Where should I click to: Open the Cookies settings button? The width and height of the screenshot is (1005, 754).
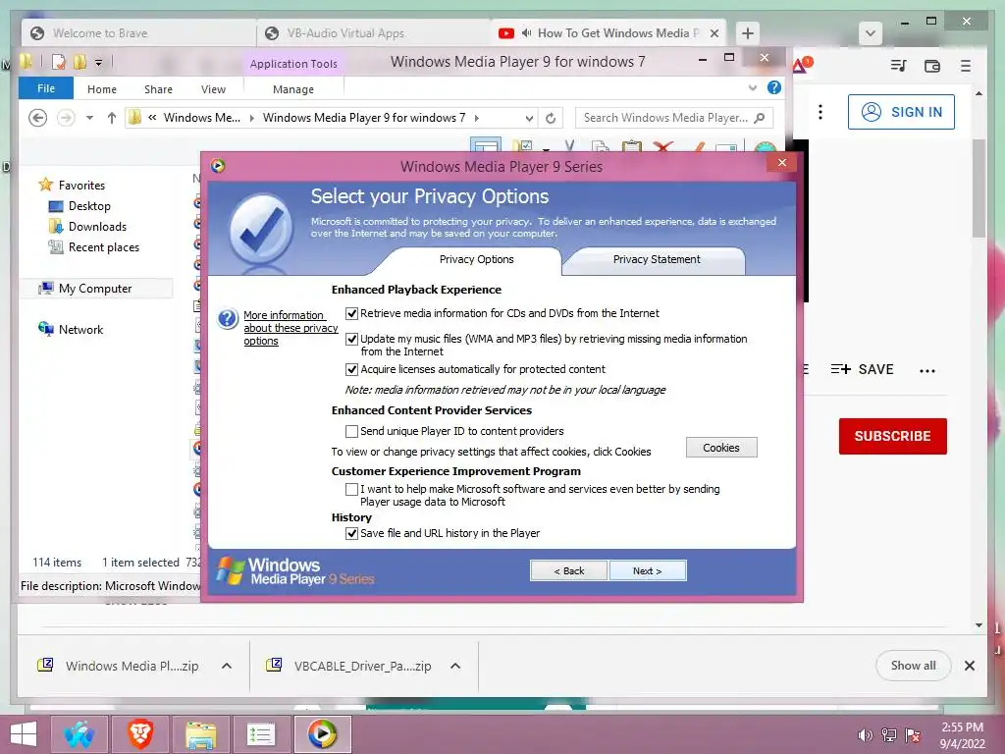721,448
